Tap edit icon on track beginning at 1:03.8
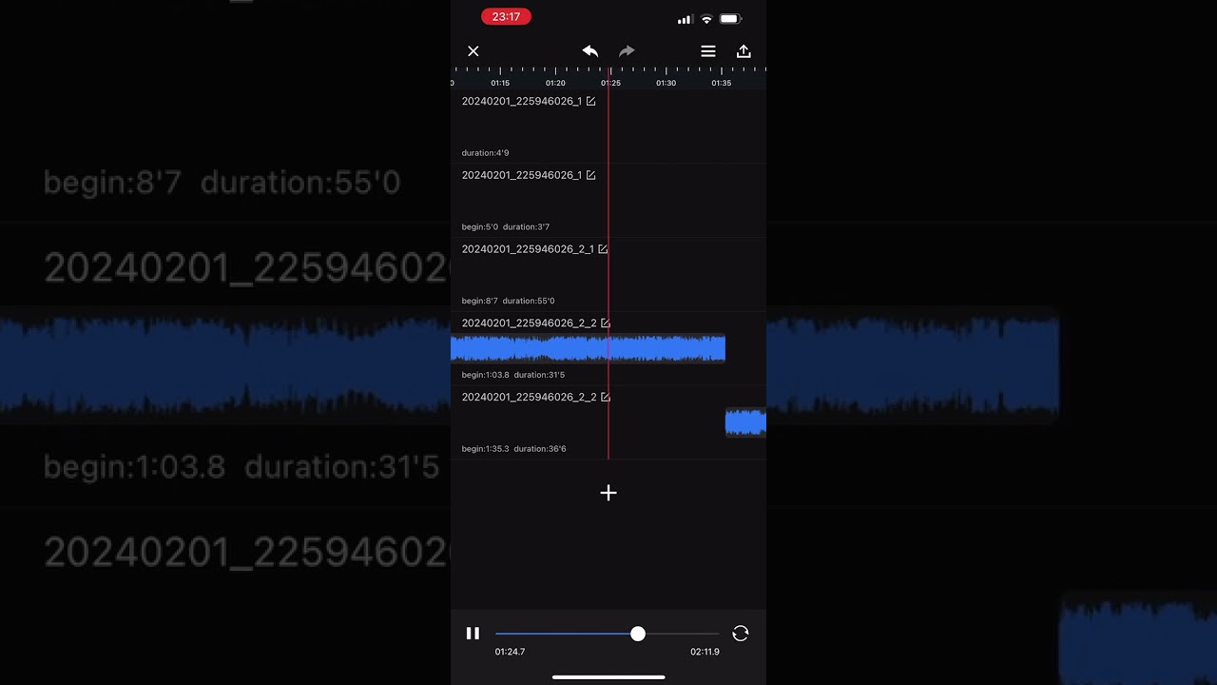The width and height of the screenshot is (1217, 685). (x=606, y=323)
